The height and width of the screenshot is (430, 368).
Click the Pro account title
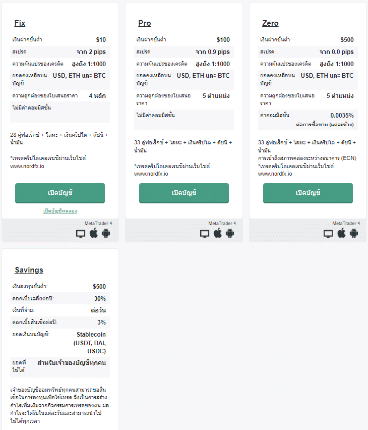144,23
